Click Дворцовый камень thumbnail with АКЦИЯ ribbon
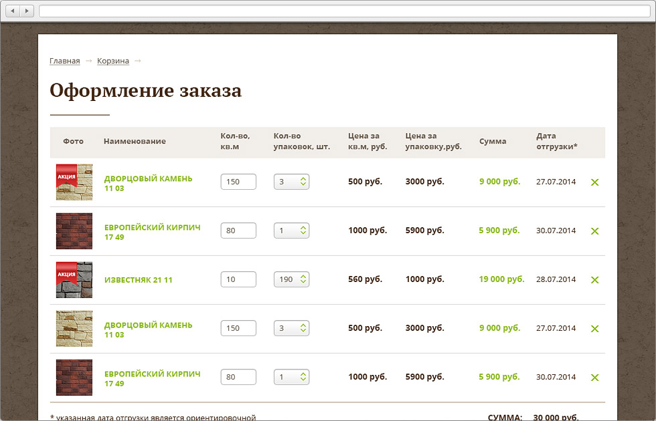The width and height of the screenshot is (656, 421). point(74,182)
